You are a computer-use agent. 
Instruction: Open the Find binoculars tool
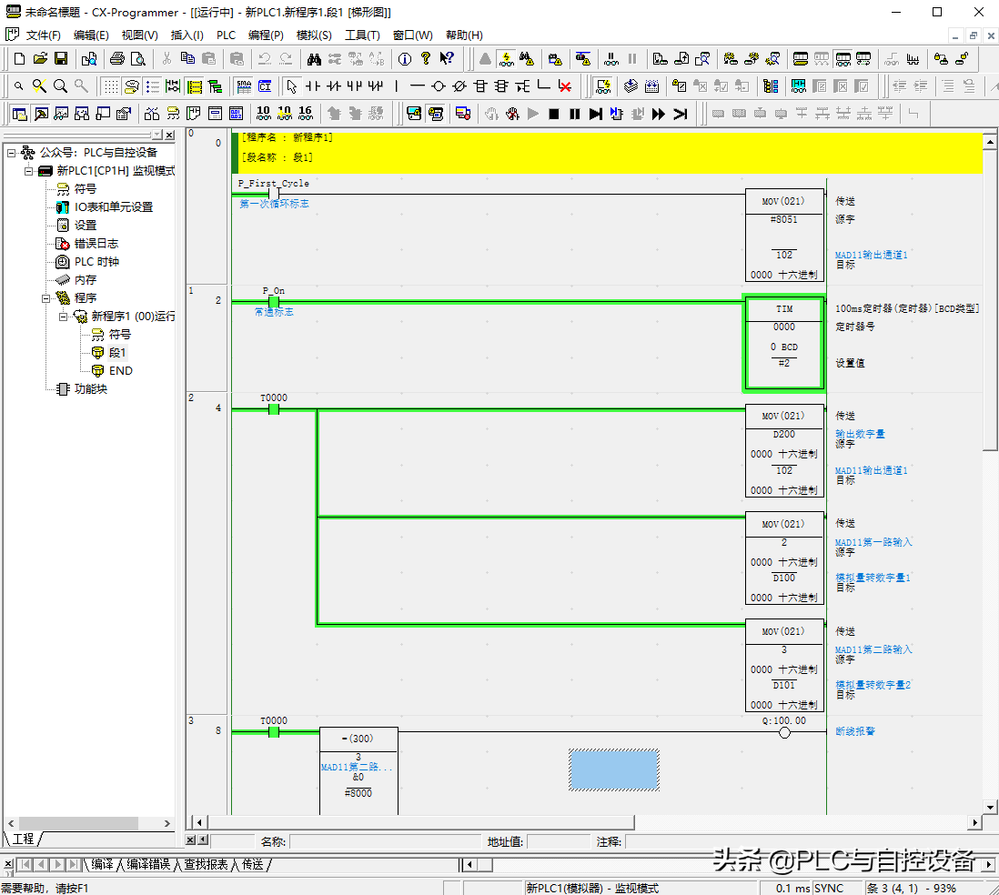click(314, 59)
